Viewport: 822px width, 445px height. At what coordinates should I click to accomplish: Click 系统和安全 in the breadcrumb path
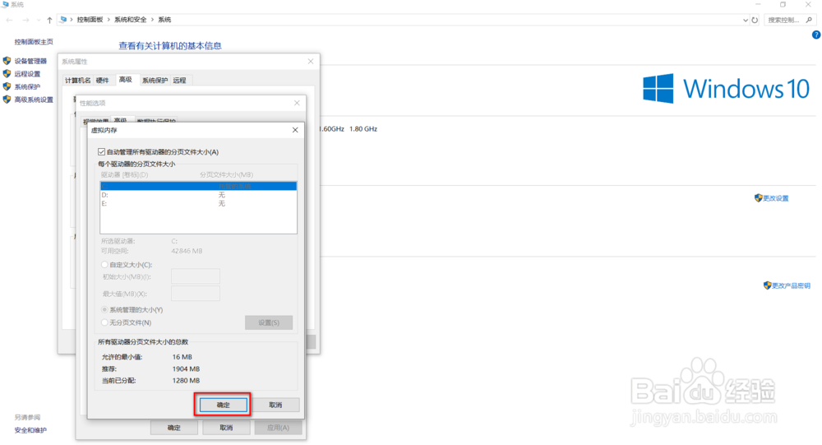pyautogui.click(x=131, y=20)
